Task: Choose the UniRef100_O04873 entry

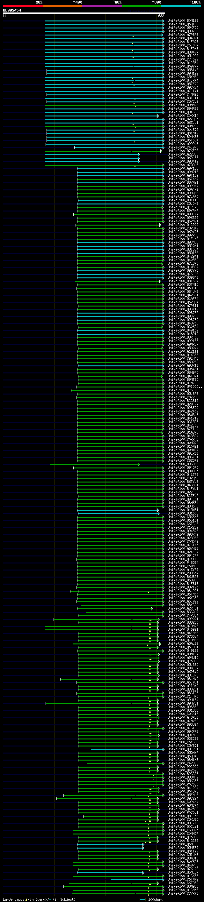Action: (x=183, y=791)
